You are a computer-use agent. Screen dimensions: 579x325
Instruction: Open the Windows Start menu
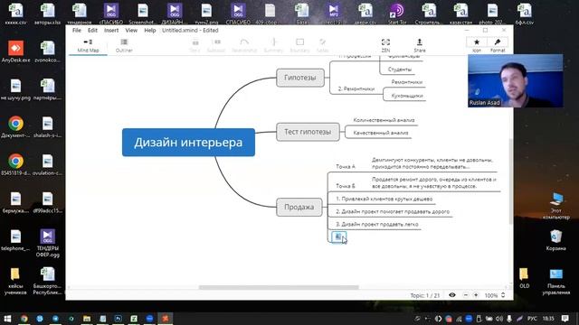(x=7, y=319)
